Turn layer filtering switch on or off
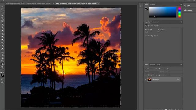The height and width of the screenshot is (110, 196). 170,68
